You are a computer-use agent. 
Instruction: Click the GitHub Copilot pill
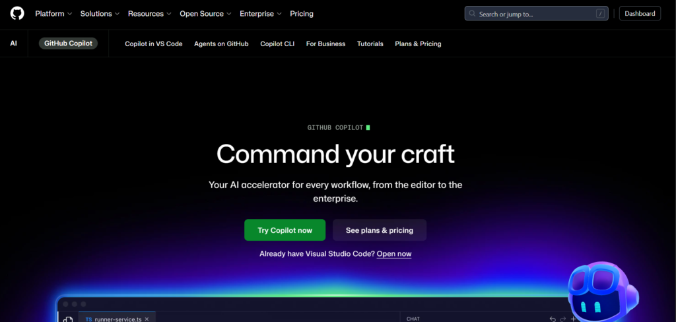coord(68,44)
